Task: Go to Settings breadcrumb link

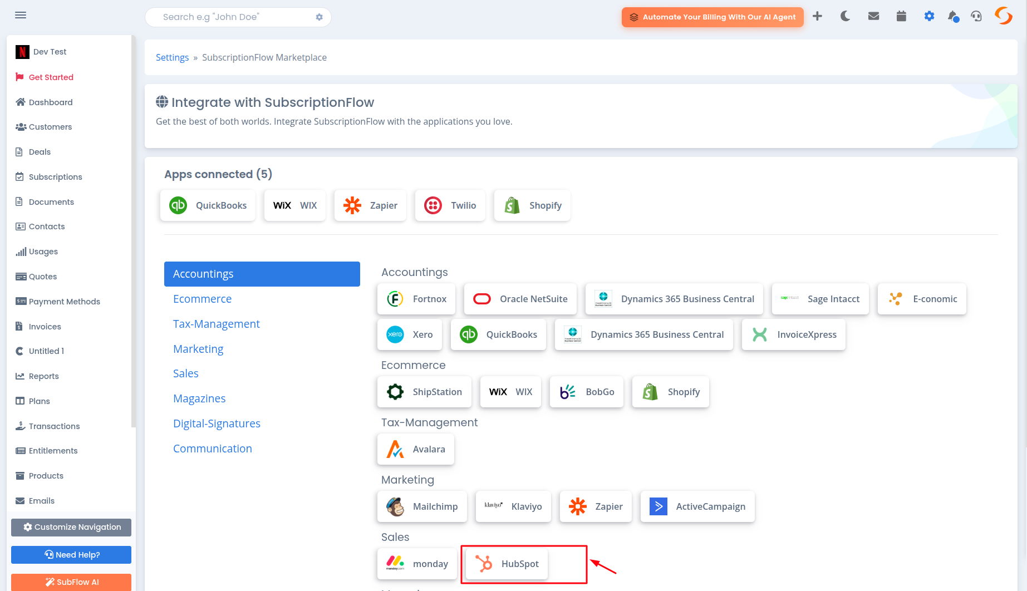Action: 172,57
